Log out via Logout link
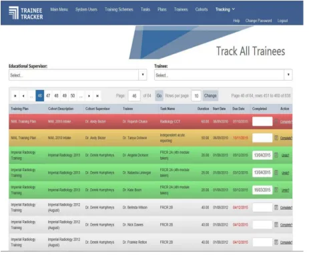309x255 pixels. [x=282, y=21]
